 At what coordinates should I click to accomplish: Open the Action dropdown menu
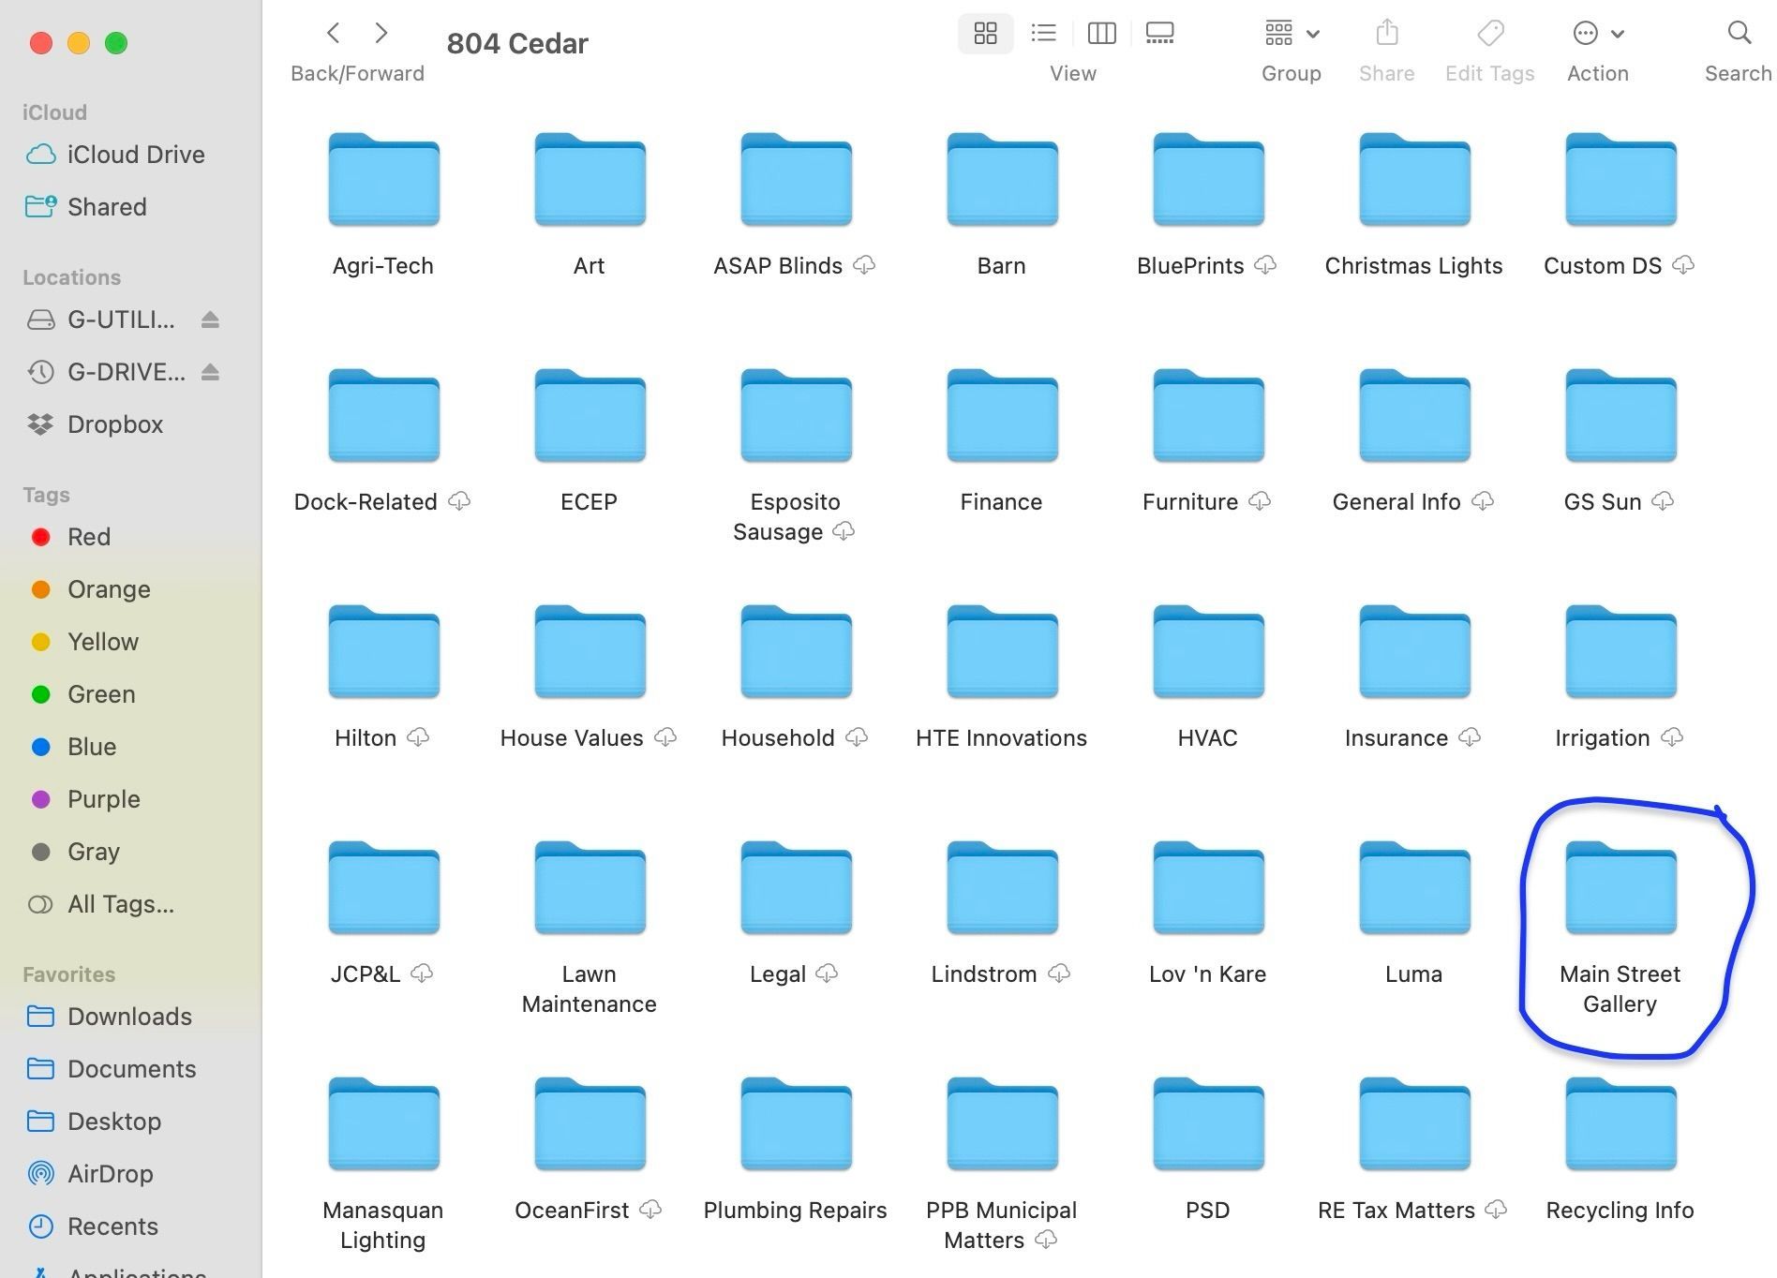1593,33
